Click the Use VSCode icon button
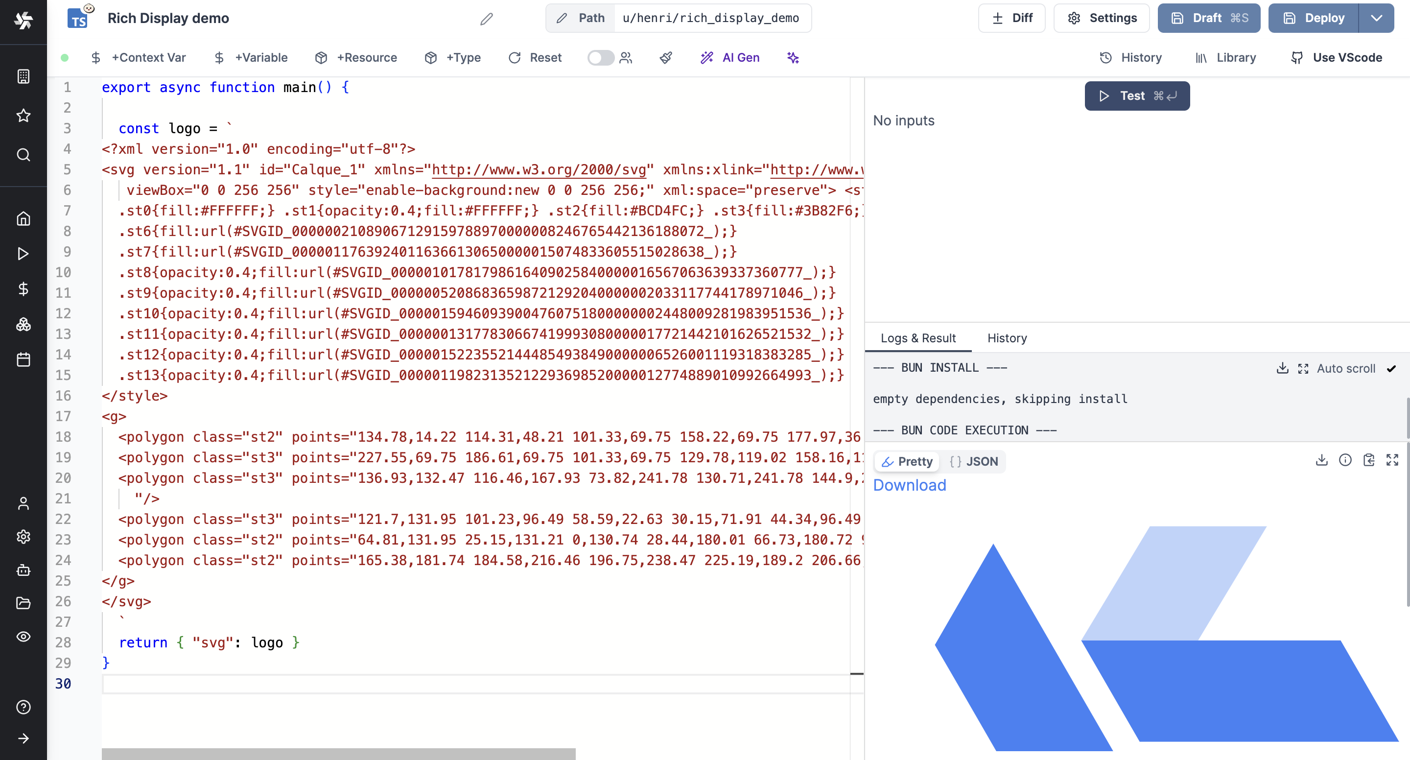Viewport: 1410px width, 760px height. pos(1296,57)
